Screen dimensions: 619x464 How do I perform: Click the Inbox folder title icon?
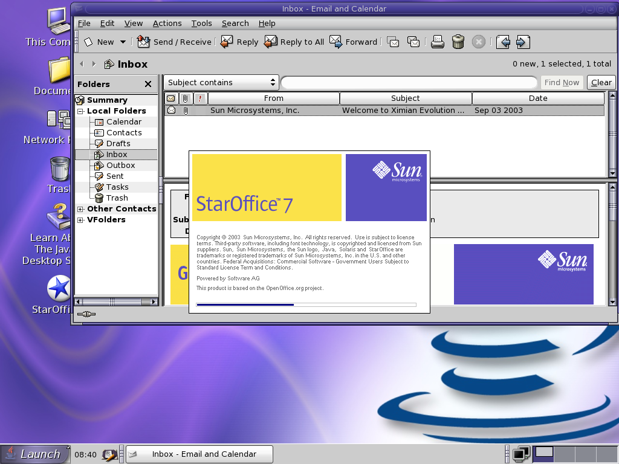click(109, 64)
